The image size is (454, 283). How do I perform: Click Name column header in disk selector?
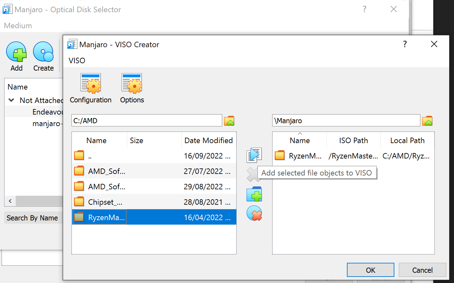coord(18,87)
